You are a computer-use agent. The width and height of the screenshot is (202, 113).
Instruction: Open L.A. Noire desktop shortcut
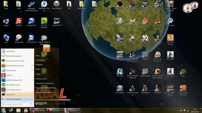[158, 89]
